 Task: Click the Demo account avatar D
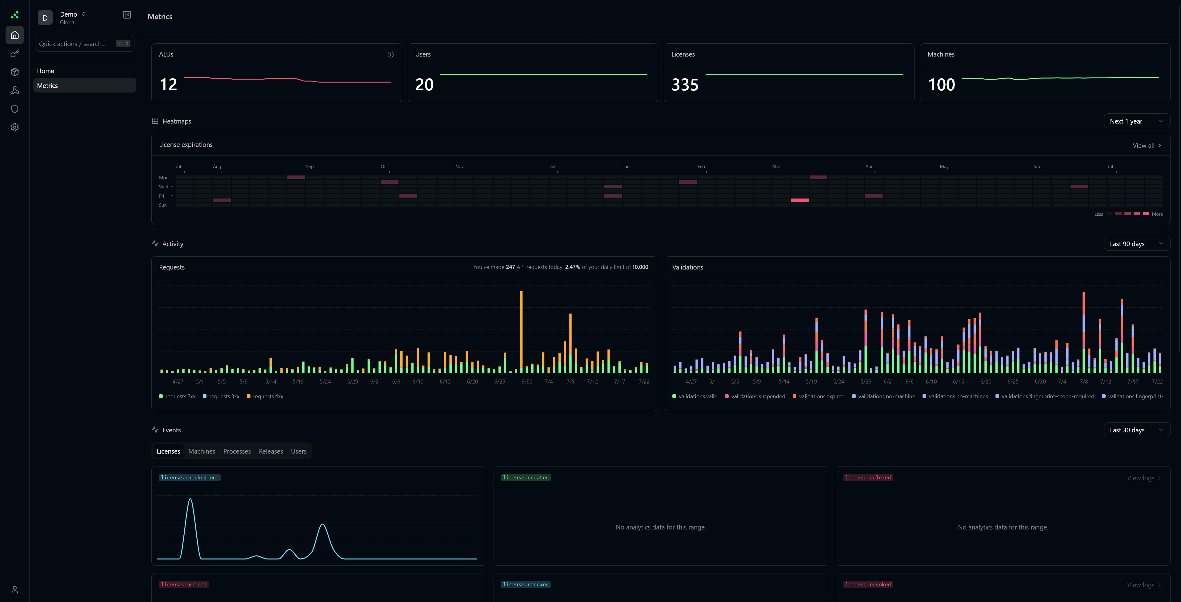click(x=45, y=18)
